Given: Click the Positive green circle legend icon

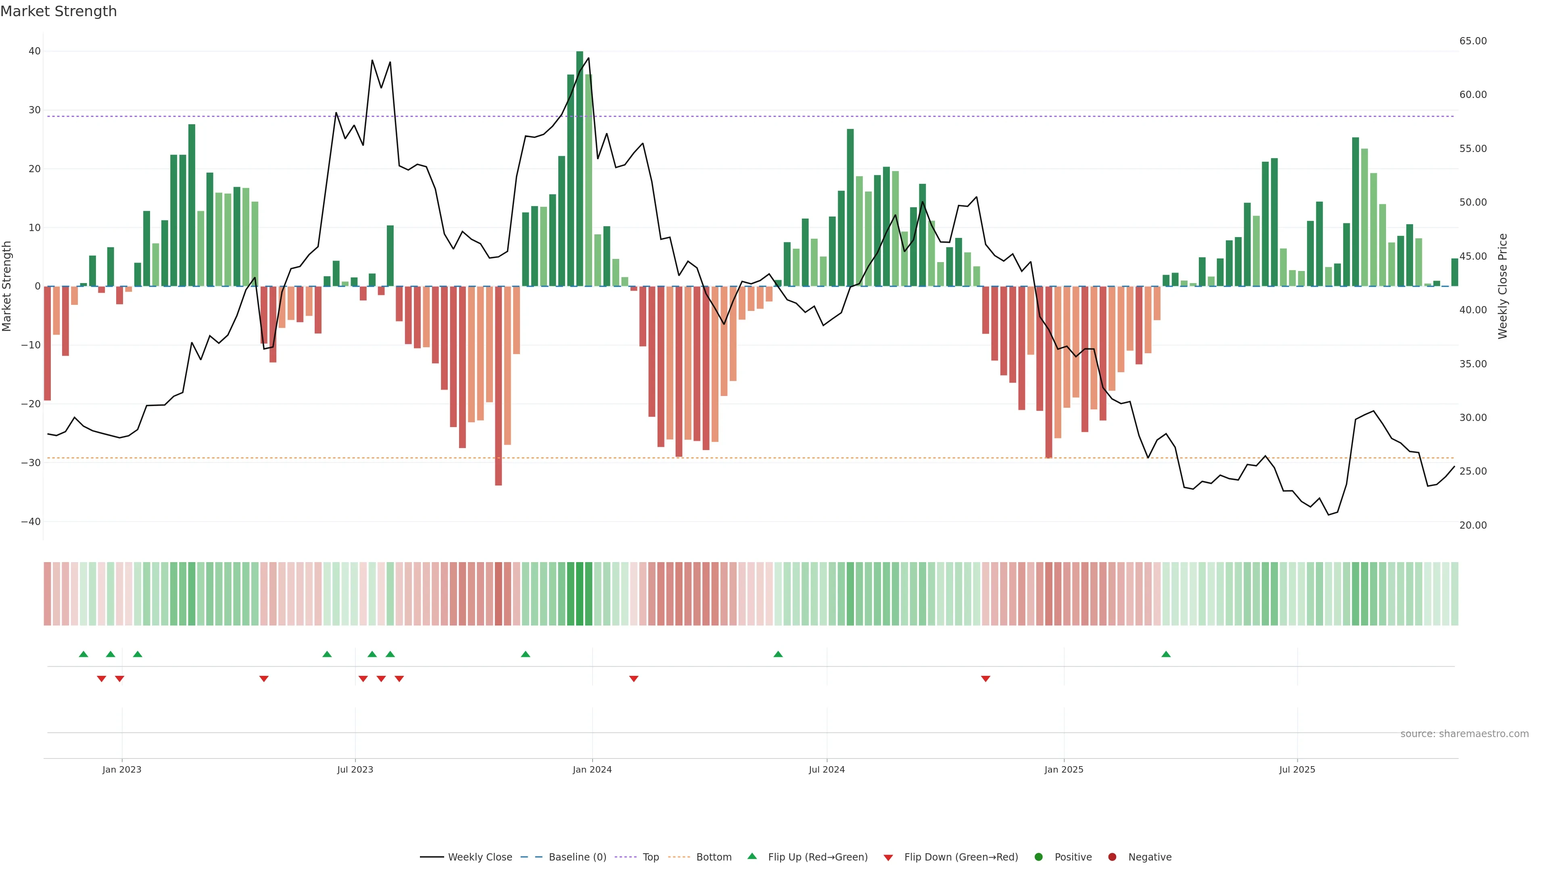Looking at the screenshot, I should point(1038,857).
